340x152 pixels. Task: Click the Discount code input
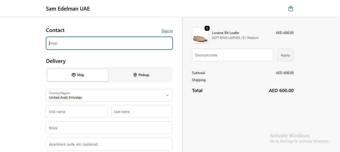233,55
